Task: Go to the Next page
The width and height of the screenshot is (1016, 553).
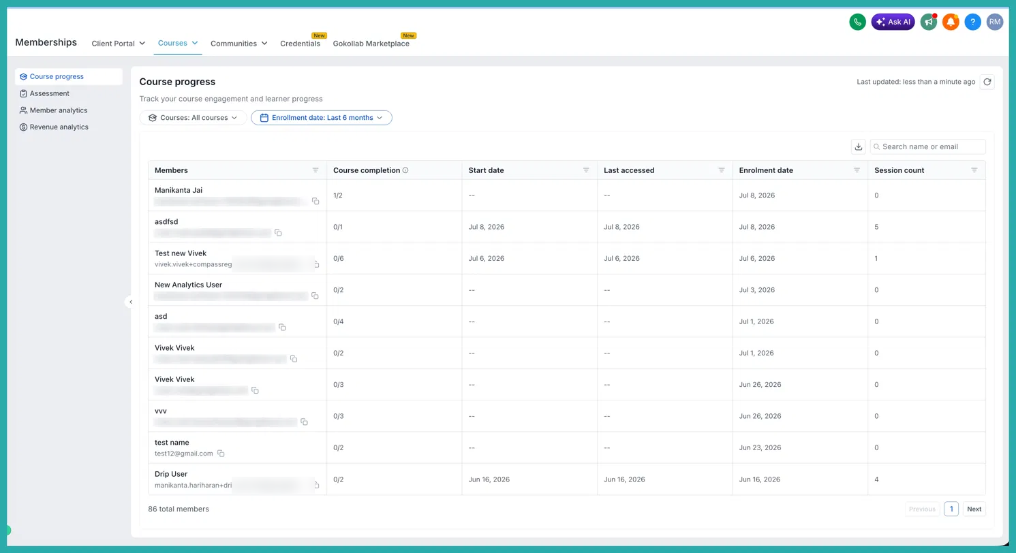Action: (974, 509)
